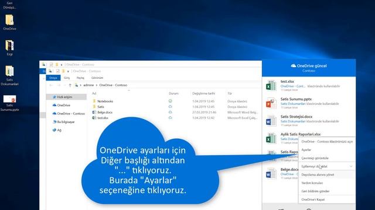
Task: Click cloud status icon of Satis folder
Action: (171, 107)
